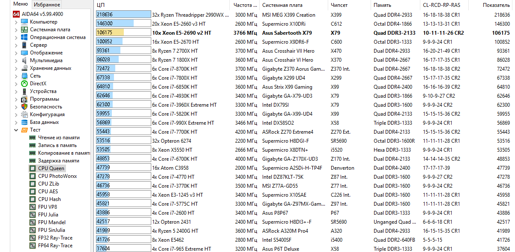
Task: Sort by the Память column header
Action: click(x=395, y=5)
